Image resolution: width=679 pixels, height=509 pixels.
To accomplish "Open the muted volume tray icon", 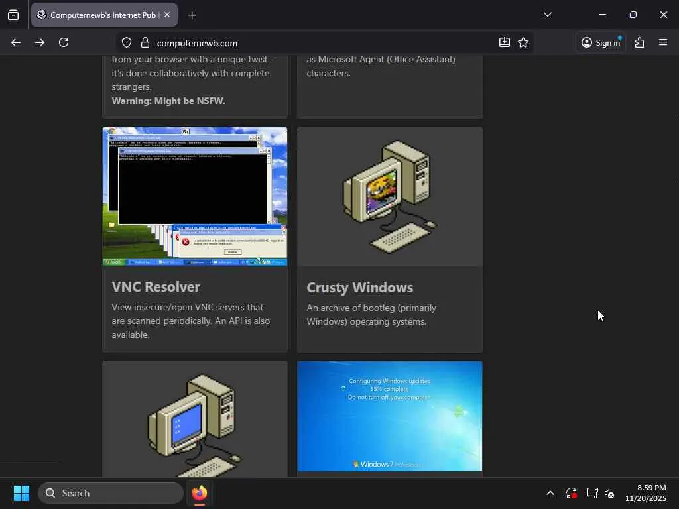I will point(609,493).
